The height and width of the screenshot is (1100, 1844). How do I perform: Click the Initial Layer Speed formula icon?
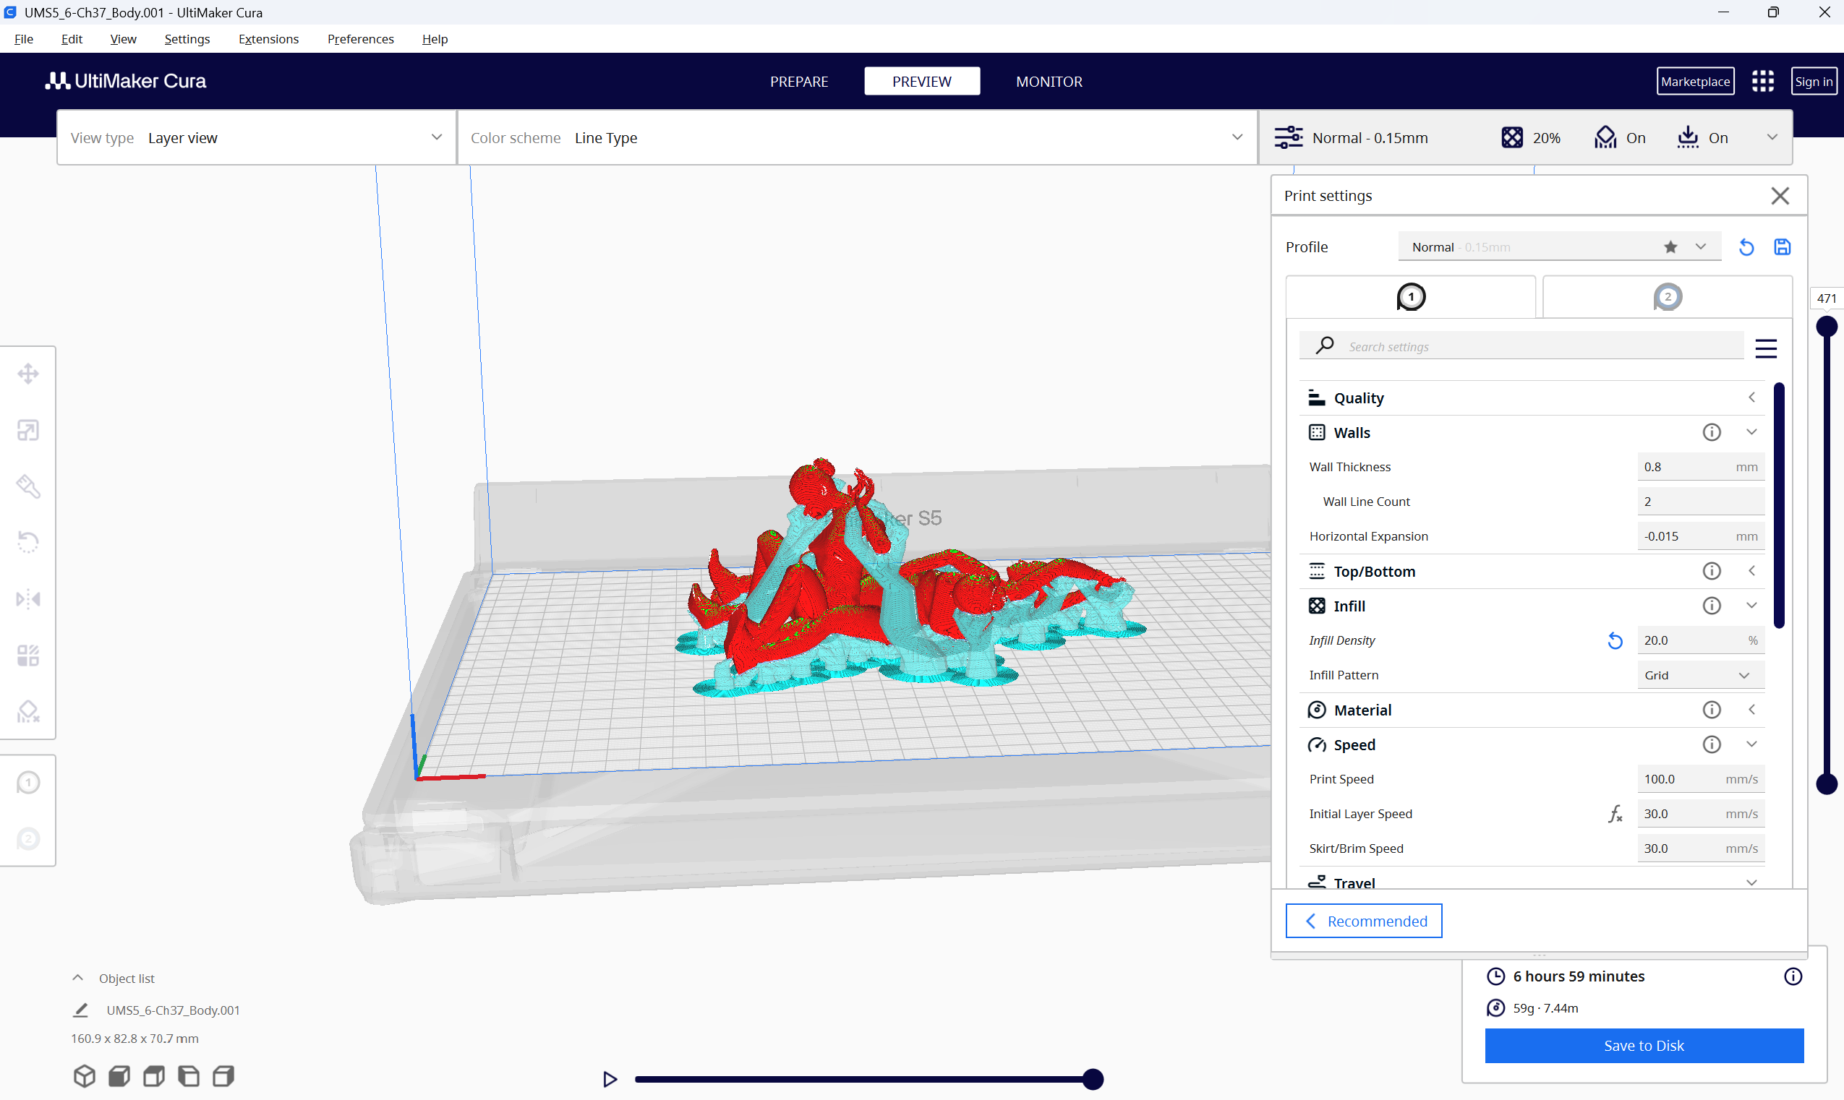click(1615, 814)
